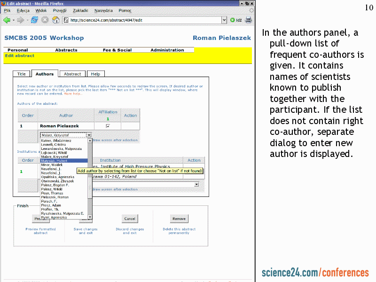Click the Print icon in toolbar
The width and height of the screenshot is (376, 282).
[248, 20]
